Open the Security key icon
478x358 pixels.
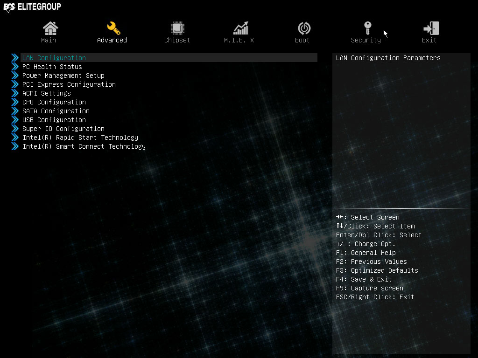tap(368, 28)
